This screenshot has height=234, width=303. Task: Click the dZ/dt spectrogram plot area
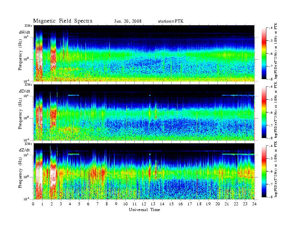coord(144,171)
